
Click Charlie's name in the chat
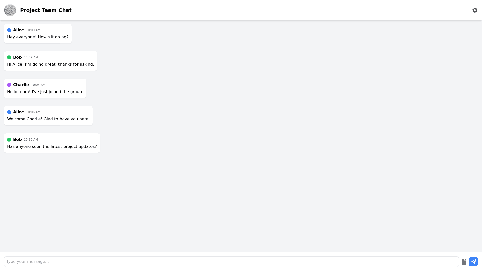pos(21,85)
